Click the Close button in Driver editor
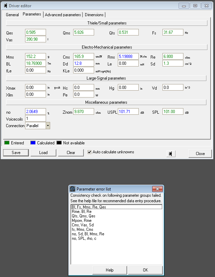Screen dimensions: 215x277 [200, 154]
